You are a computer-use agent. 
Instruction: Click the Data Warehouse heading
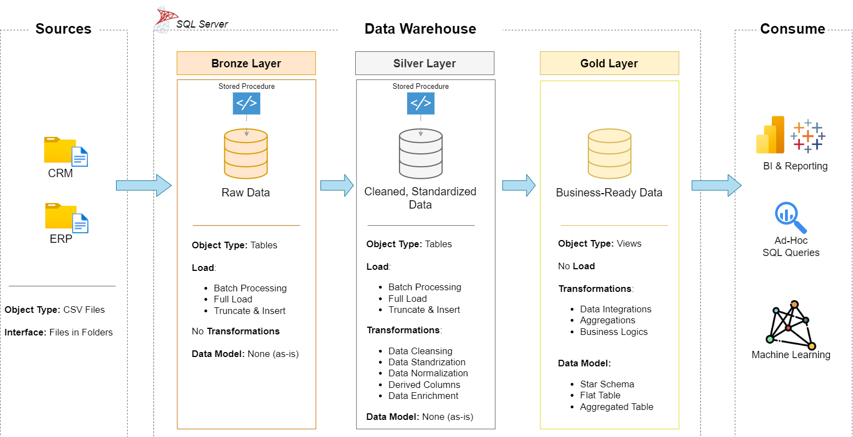click(x=420, y=28)
